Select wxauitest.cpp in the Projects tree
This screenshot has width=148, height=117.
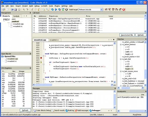point(18,24)
